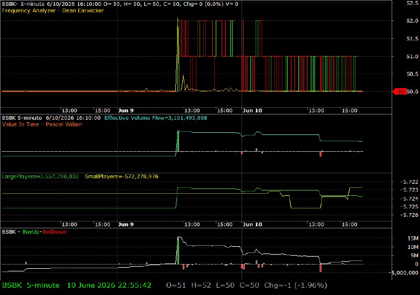
Task: Click the 52.5 price axis label
Action: coord(412,3)
